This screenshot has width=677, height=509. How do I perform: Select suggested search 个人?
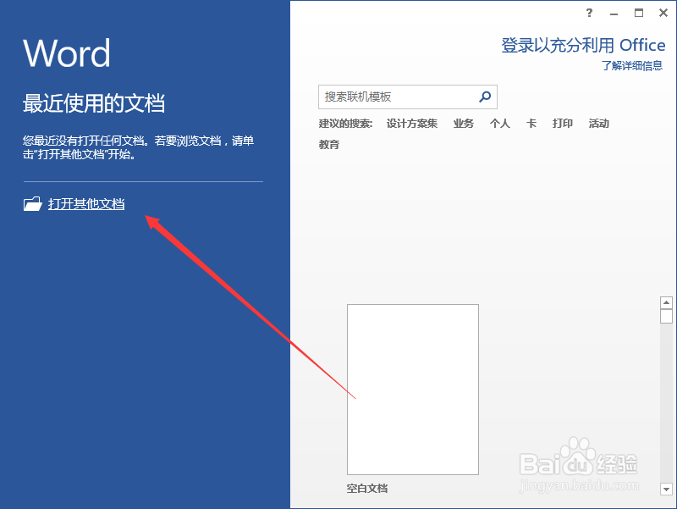[x=499, y=124]
